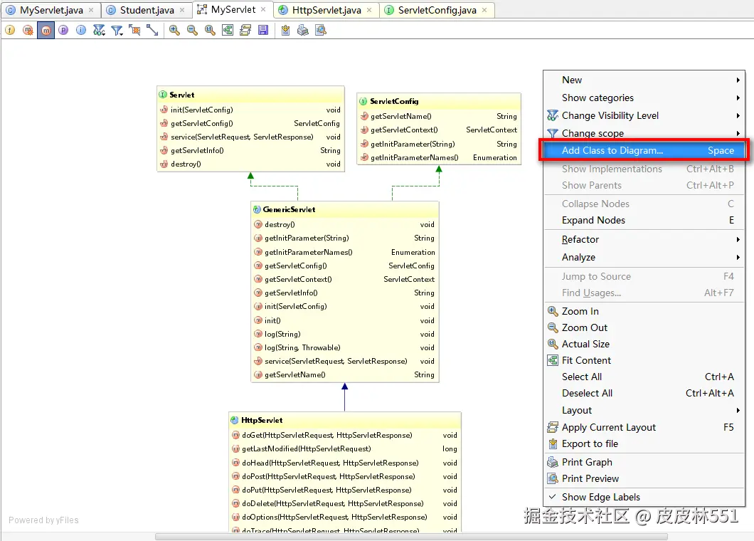
Task: Switch to the ServletConfig.java tab
Action: coord(437,10)
